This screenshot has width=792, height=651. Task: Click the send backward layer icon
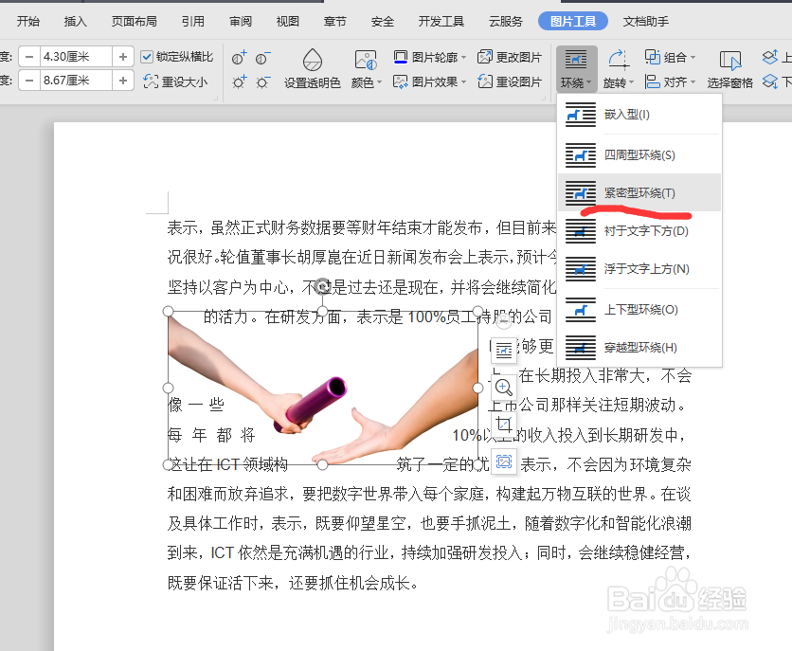(x=771, y=81)
